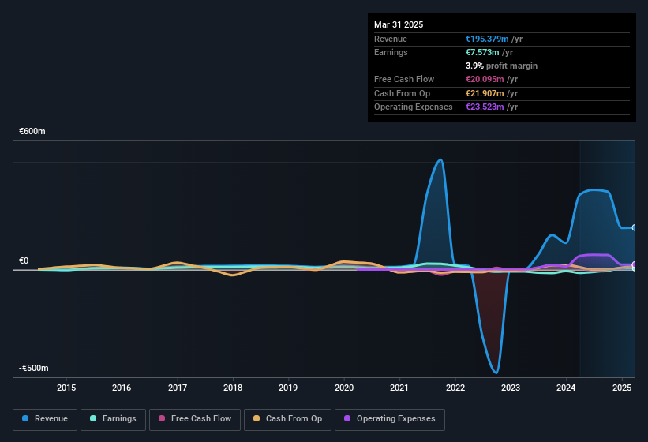This screenshot has height=442, width=648.
Task: Click the 2016 x-axis label
Action: point(122,388)
